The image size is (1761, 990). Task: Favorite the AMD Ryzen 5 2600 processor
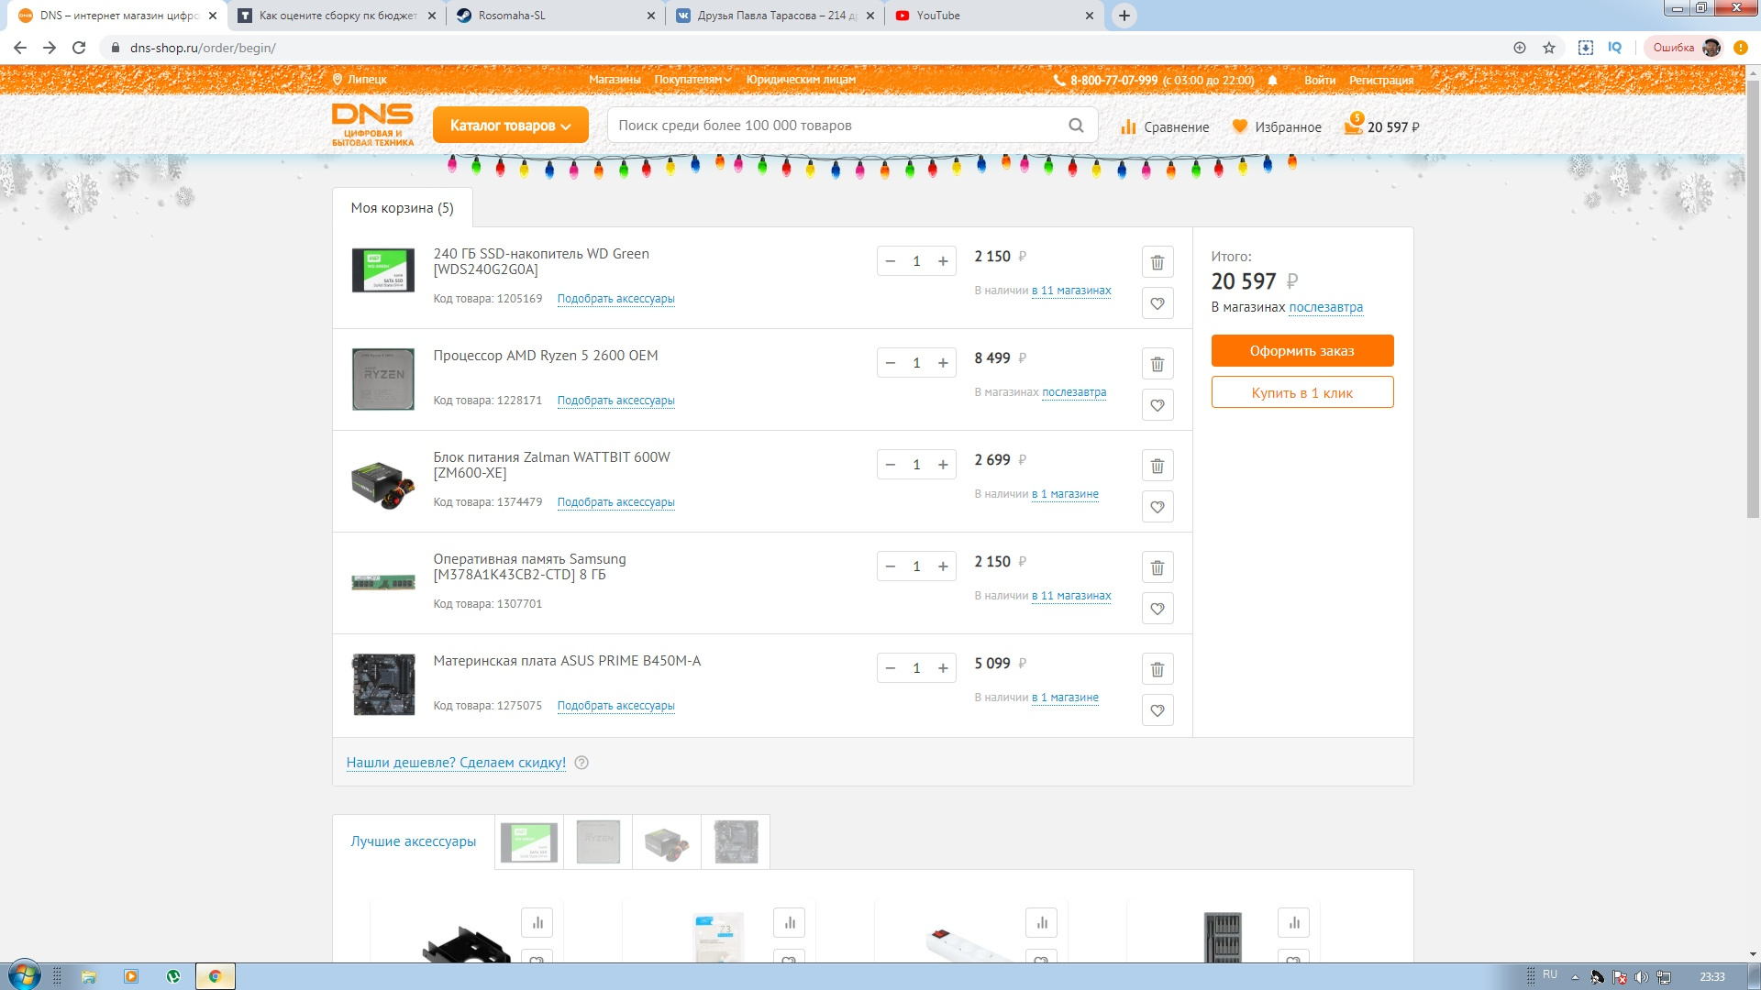pos(1157,405)
